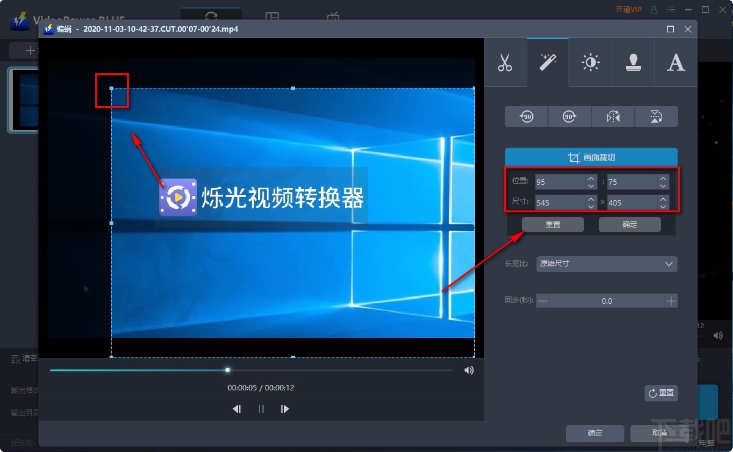Pause the preview playback

261,409
